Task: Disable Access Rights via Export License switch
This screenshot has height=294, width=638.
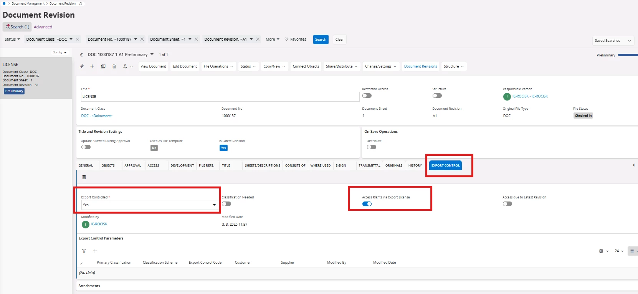Action: tap(367, 204)
